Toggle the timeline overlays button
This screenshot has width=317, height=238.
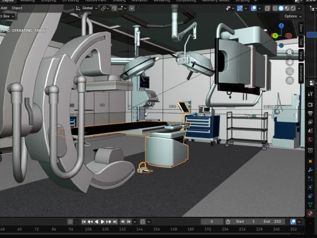(x=293, y=221)
